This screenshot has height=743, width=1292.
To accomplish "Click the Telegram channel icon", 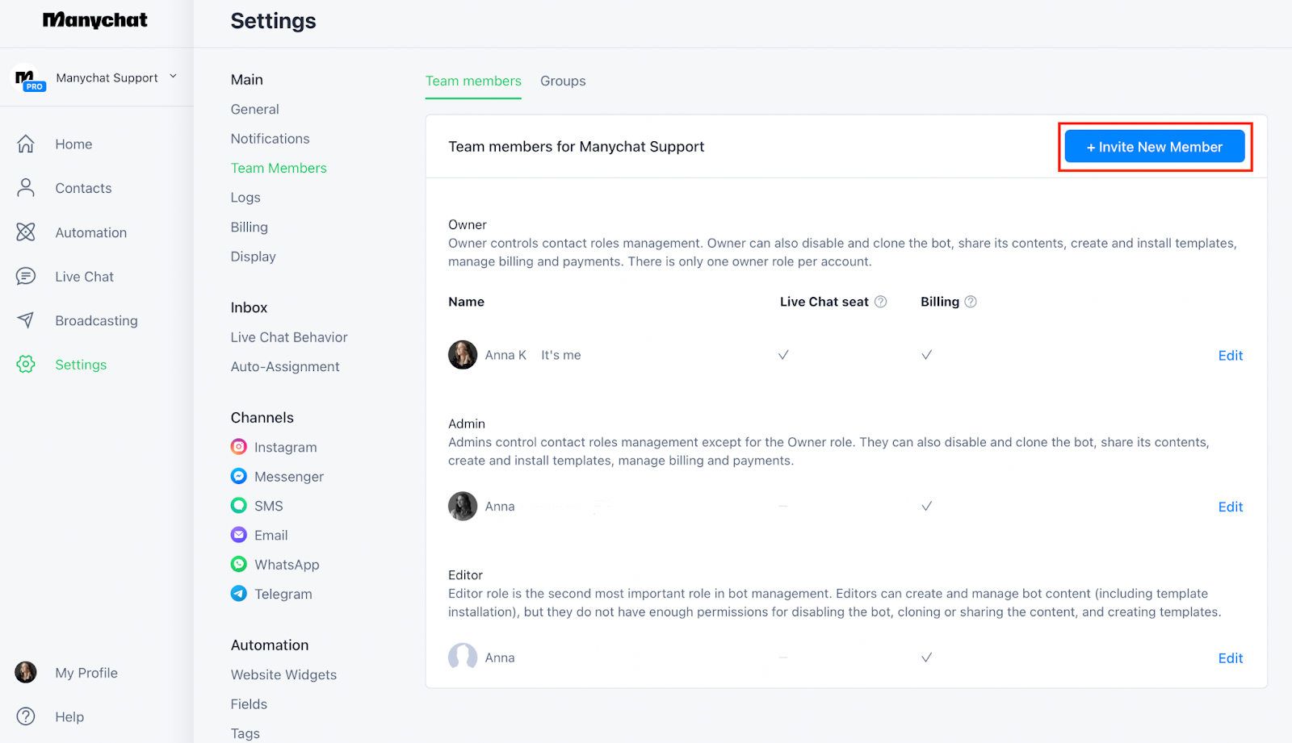I will coord(239,593).
